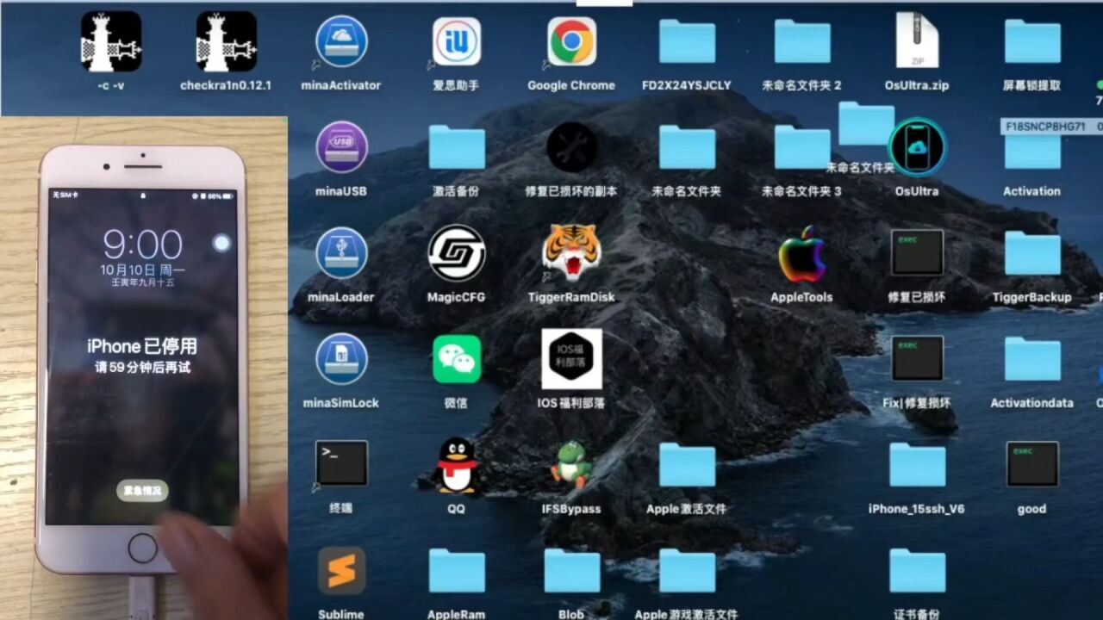Open 未命名文件夹 3 folder
The width and height of the screenshot is (1103, 620).
tap(802, 147)
